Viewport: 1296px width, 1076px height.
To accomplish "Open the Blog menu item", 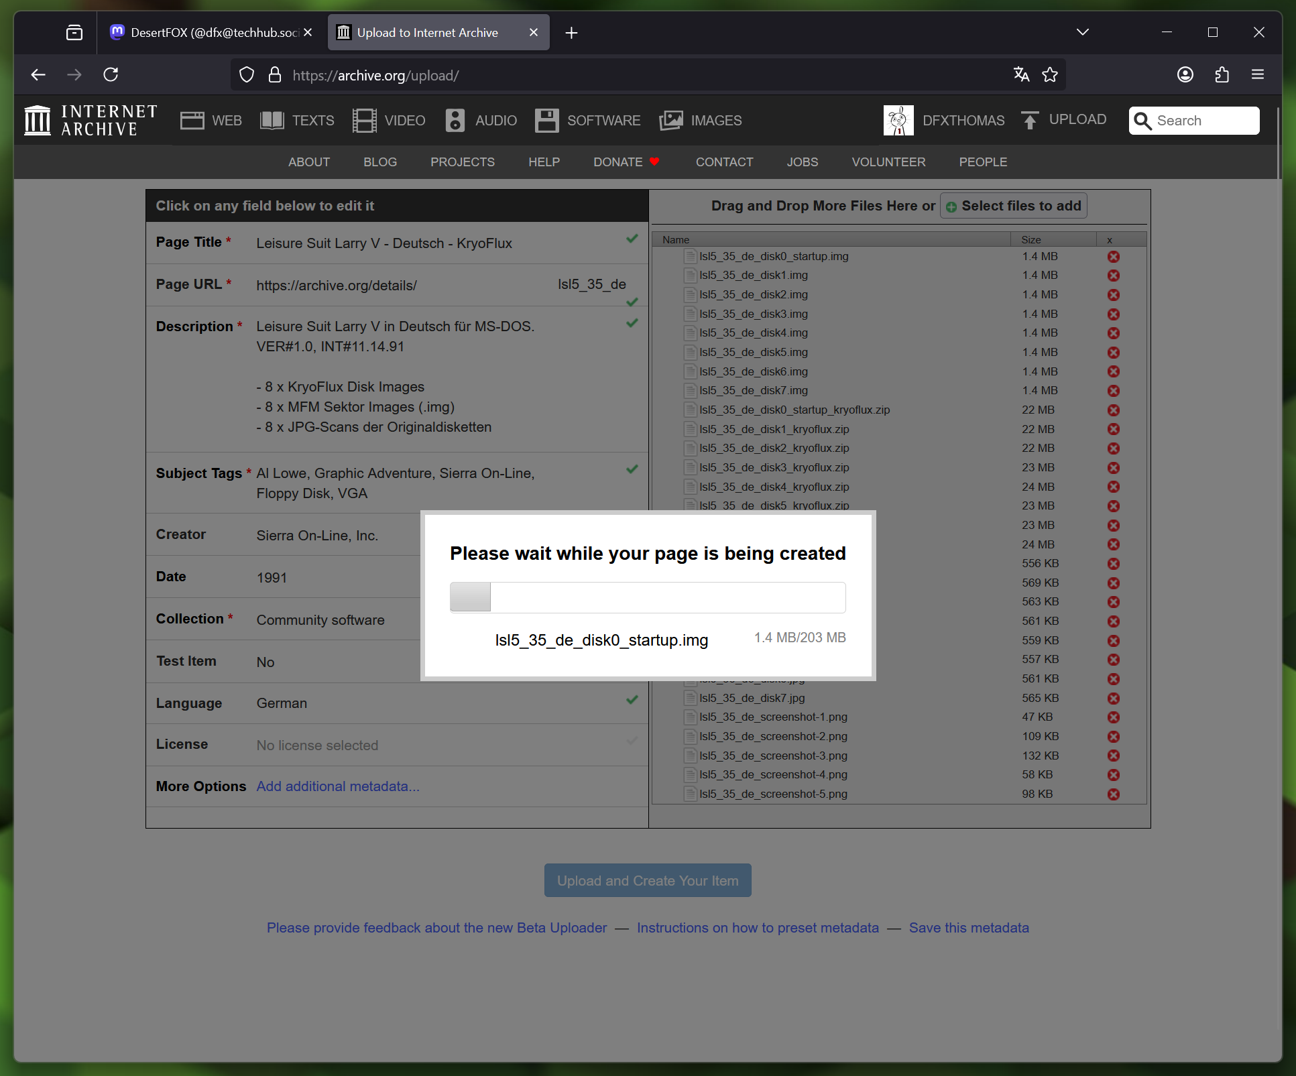I will click(380, 162).
